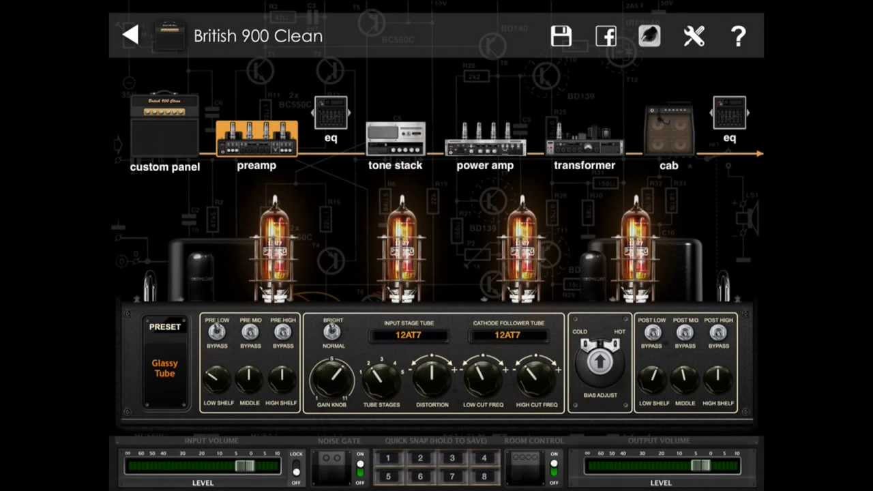
Task: Recall quick snap slot 1
Action: pyautogui.click(x=387, y=458)
